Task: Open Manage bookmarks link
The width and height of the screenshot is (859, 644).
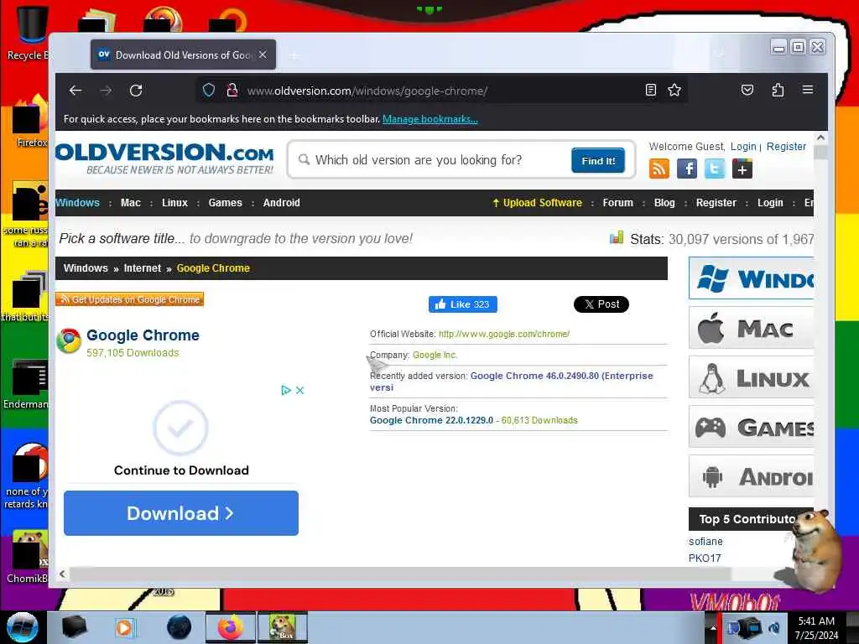Action: tap(430, 119)
